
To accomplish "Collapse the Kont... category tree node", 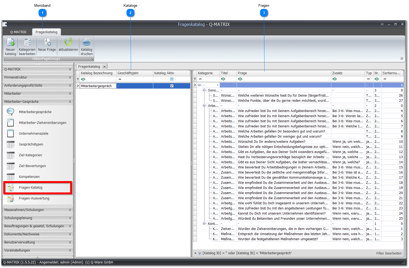I will (204, 223).
